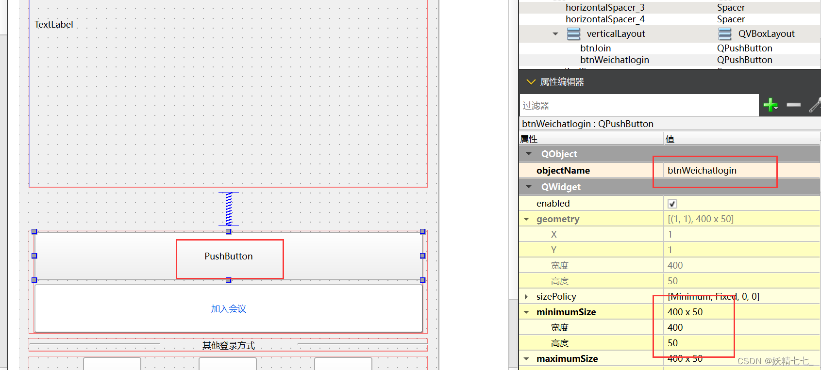Screen dimensions: 821x370
Task: Collapse the 属性编辑器 panel chevron
Action: click(x=531, y=82)
